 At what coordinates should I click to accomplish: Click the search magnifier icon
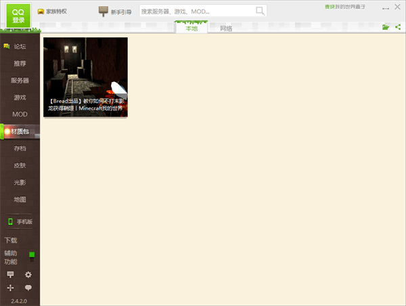260,11
